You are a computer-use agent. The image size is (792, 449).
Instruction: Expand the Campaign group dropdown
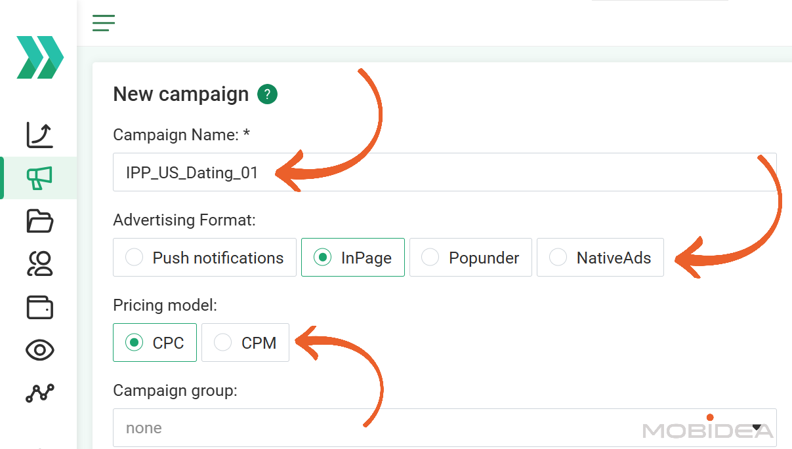pos(445,428)
